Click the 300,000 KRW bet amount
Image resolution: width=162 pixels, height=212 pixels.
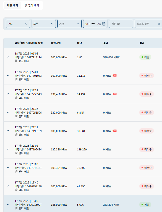59,57
